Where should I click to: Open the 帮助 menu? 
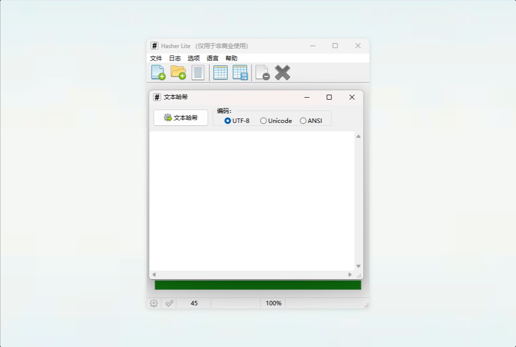[x=230, y=58]
